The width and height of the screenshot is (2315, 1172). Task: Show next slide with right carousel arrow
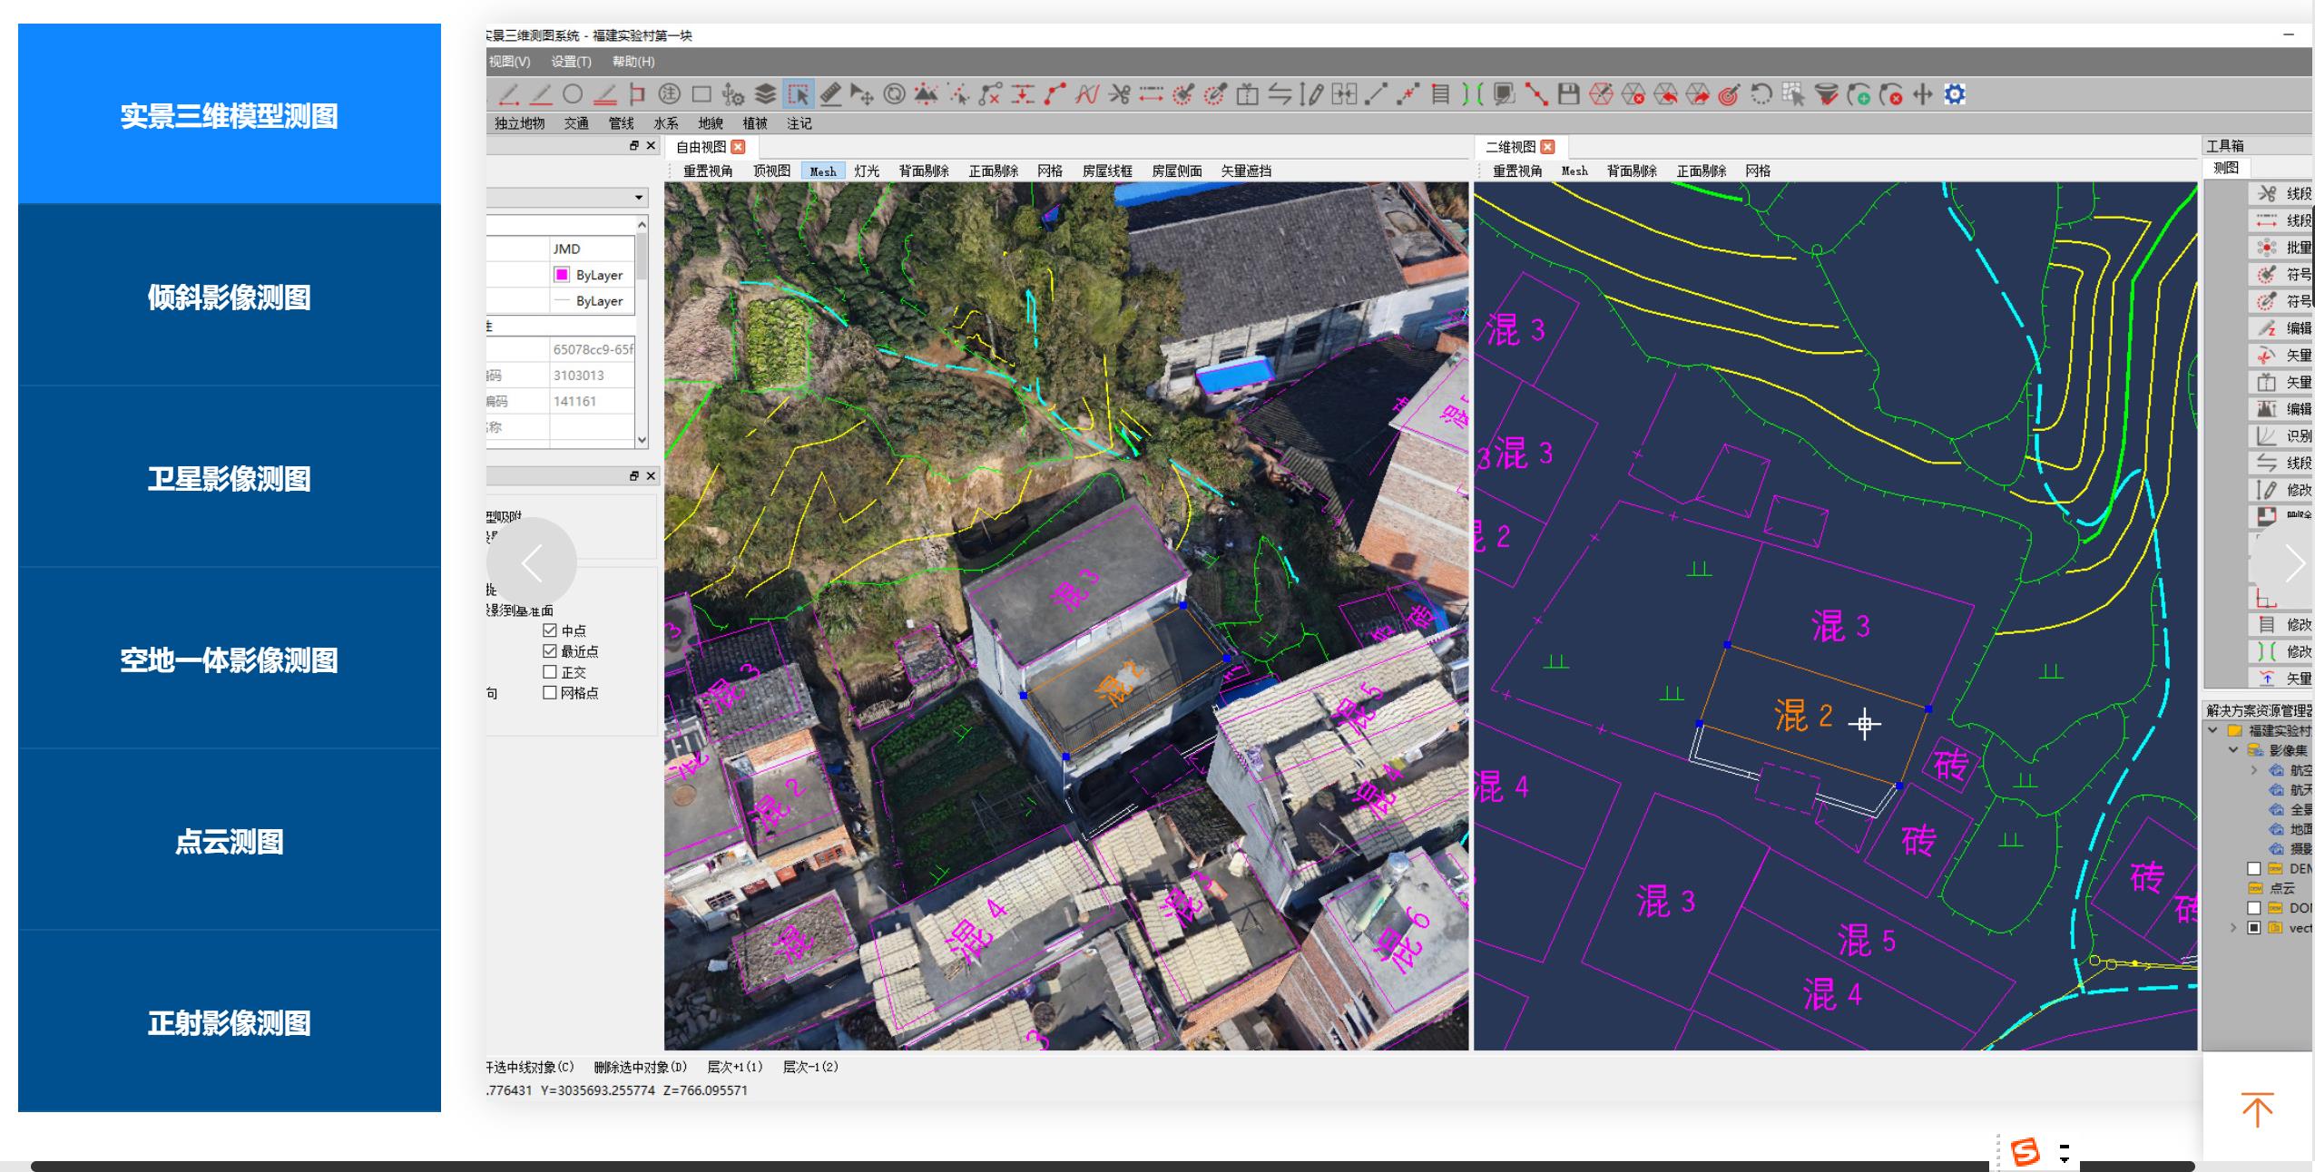2294,563
